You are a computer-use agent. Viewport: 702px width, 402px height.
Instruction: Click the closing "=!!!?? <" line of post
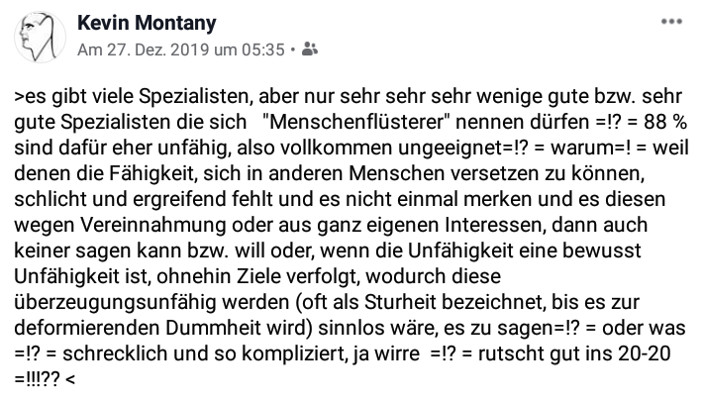click(x=45, y=379)
